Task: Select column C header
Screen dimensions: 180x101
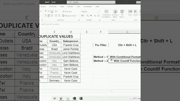Action: [x=54, y=32]
